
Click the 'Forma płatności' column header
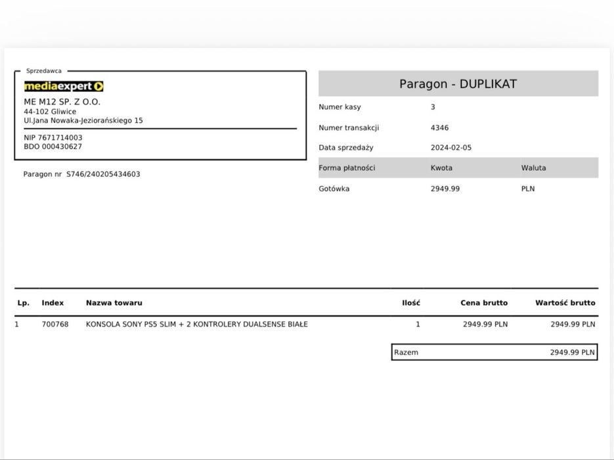pyautogui.click(x=347, y=168)
